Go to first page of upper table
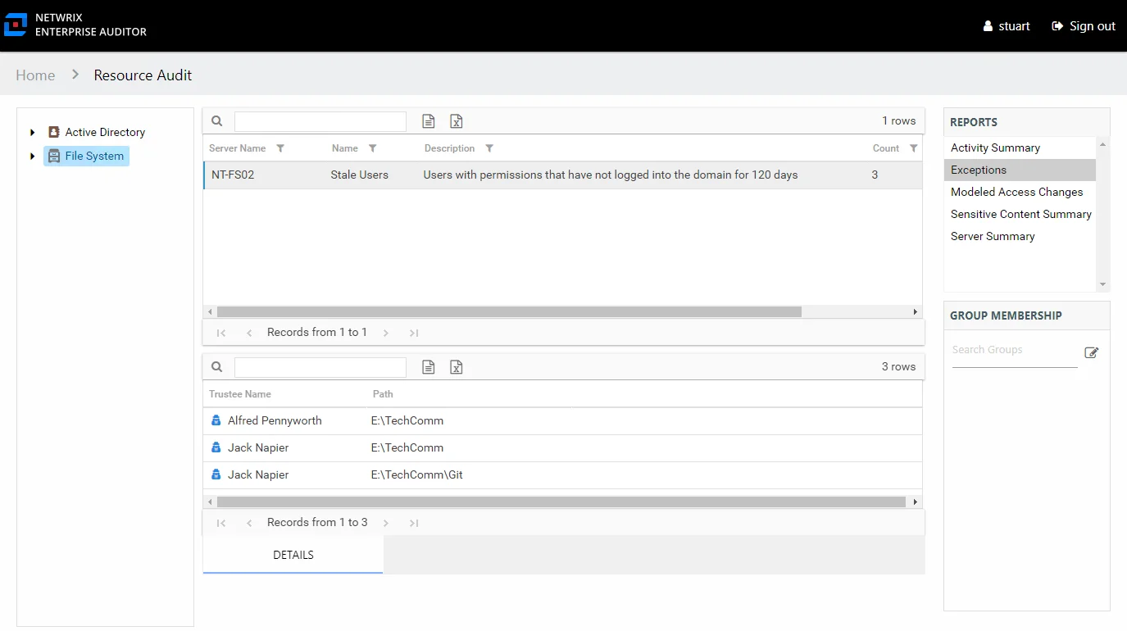 click(x=220, y=333)
